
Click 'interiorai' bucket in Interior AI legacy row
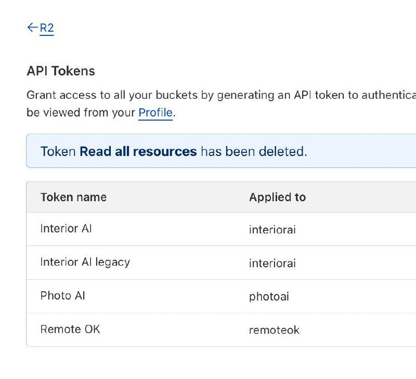tap(272, 264)
